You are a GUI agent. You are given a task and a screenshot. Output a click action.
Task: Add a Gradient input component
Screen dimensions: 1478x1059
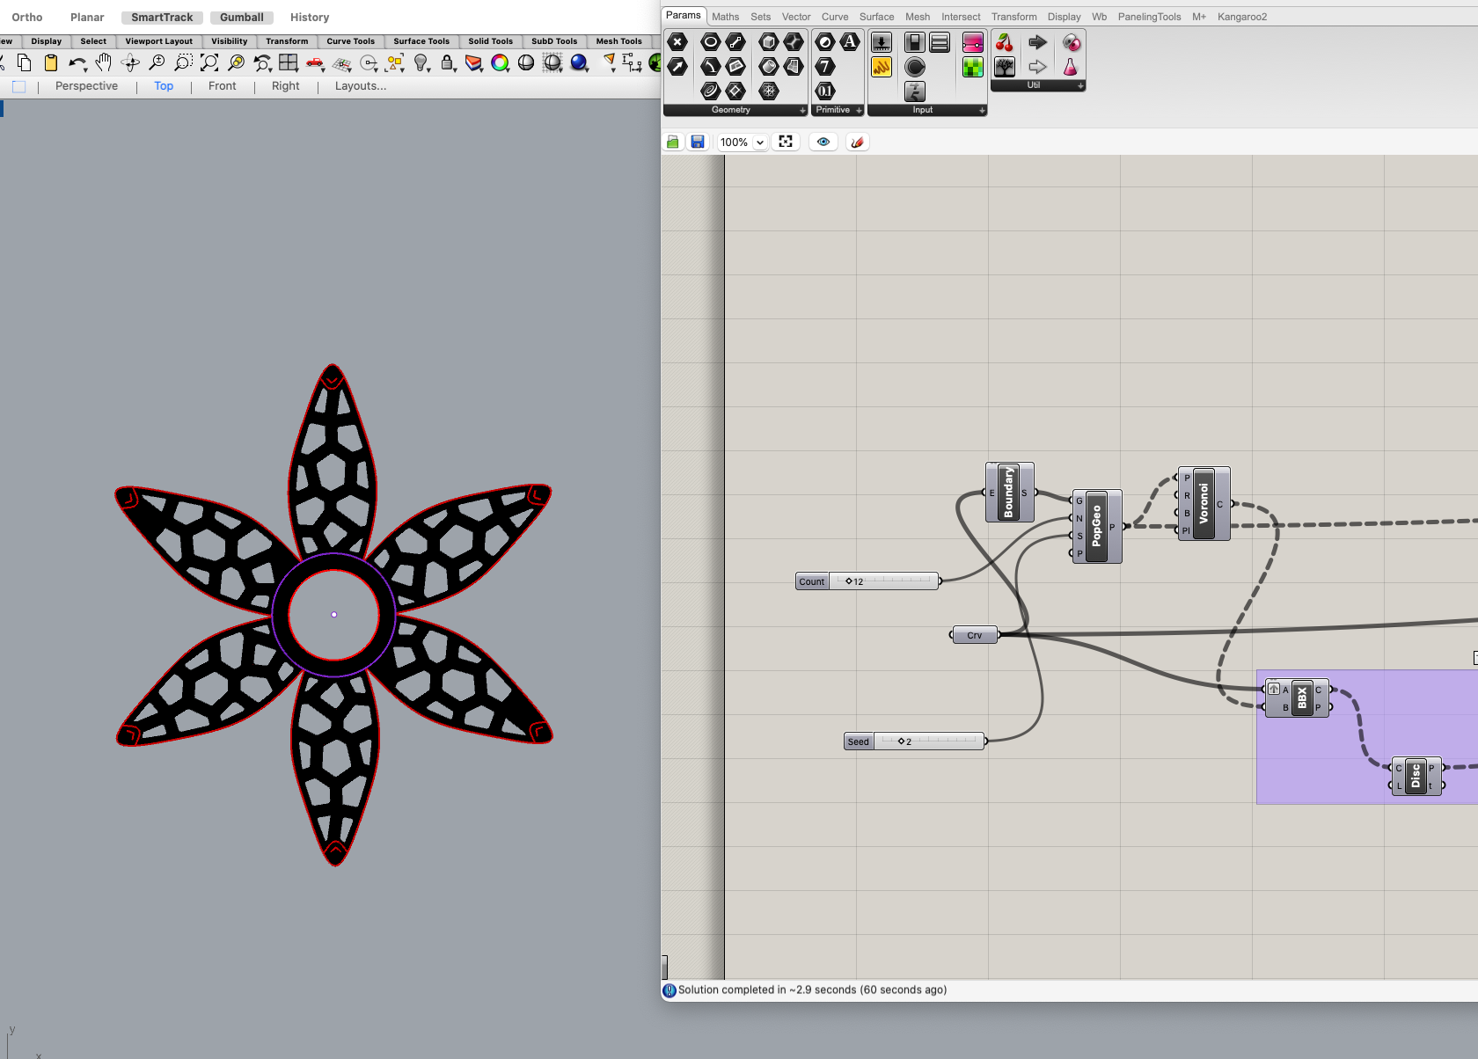click(973, 41)
